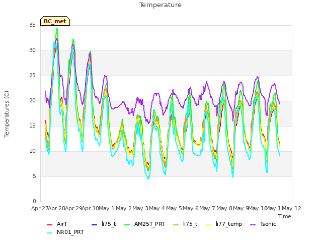Image resolution: width=322 pixels, height=242 pixels.
Task: Click the green AM25T_PRT color marker
Action: coord(127,225)
